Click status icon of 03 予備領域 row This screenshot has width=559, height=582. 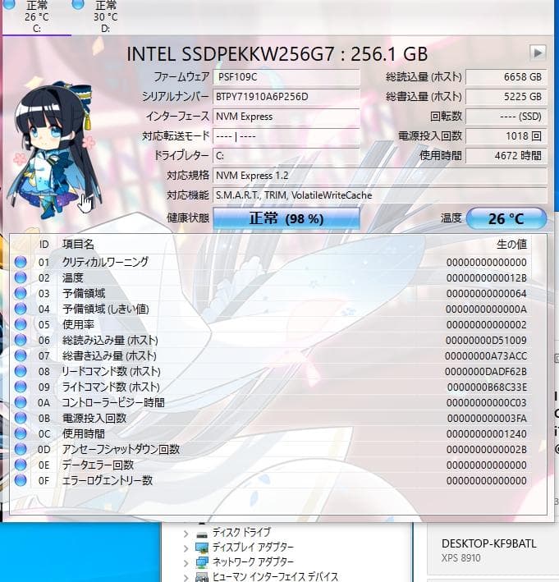coord(21,293)
